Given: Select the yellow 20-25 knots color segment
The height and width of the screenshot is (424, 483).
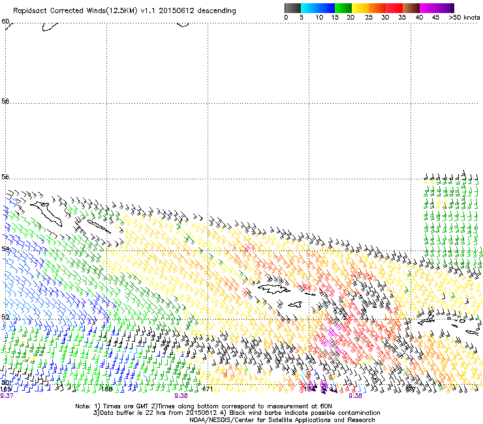Looking at the screenshot, I should click(360, 8).
